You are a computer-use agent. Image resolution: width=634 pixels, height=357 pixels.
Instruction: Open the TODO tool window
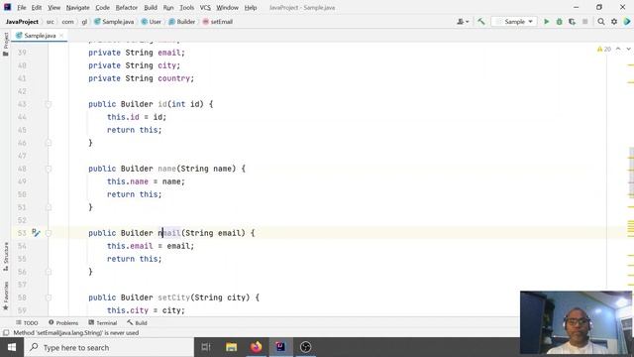[x=27, y=322]
